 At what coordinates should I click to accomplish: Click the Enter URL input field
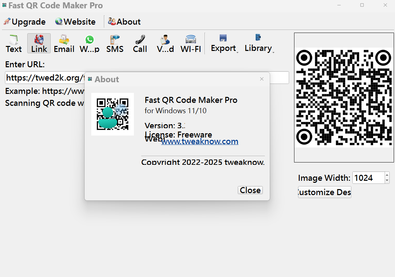click(147, 78)
